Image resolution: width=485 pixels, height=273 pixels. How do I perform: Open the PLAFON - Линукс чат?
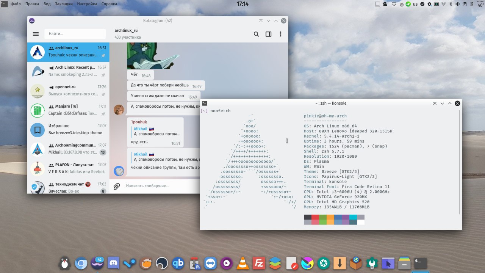(68, 168)
